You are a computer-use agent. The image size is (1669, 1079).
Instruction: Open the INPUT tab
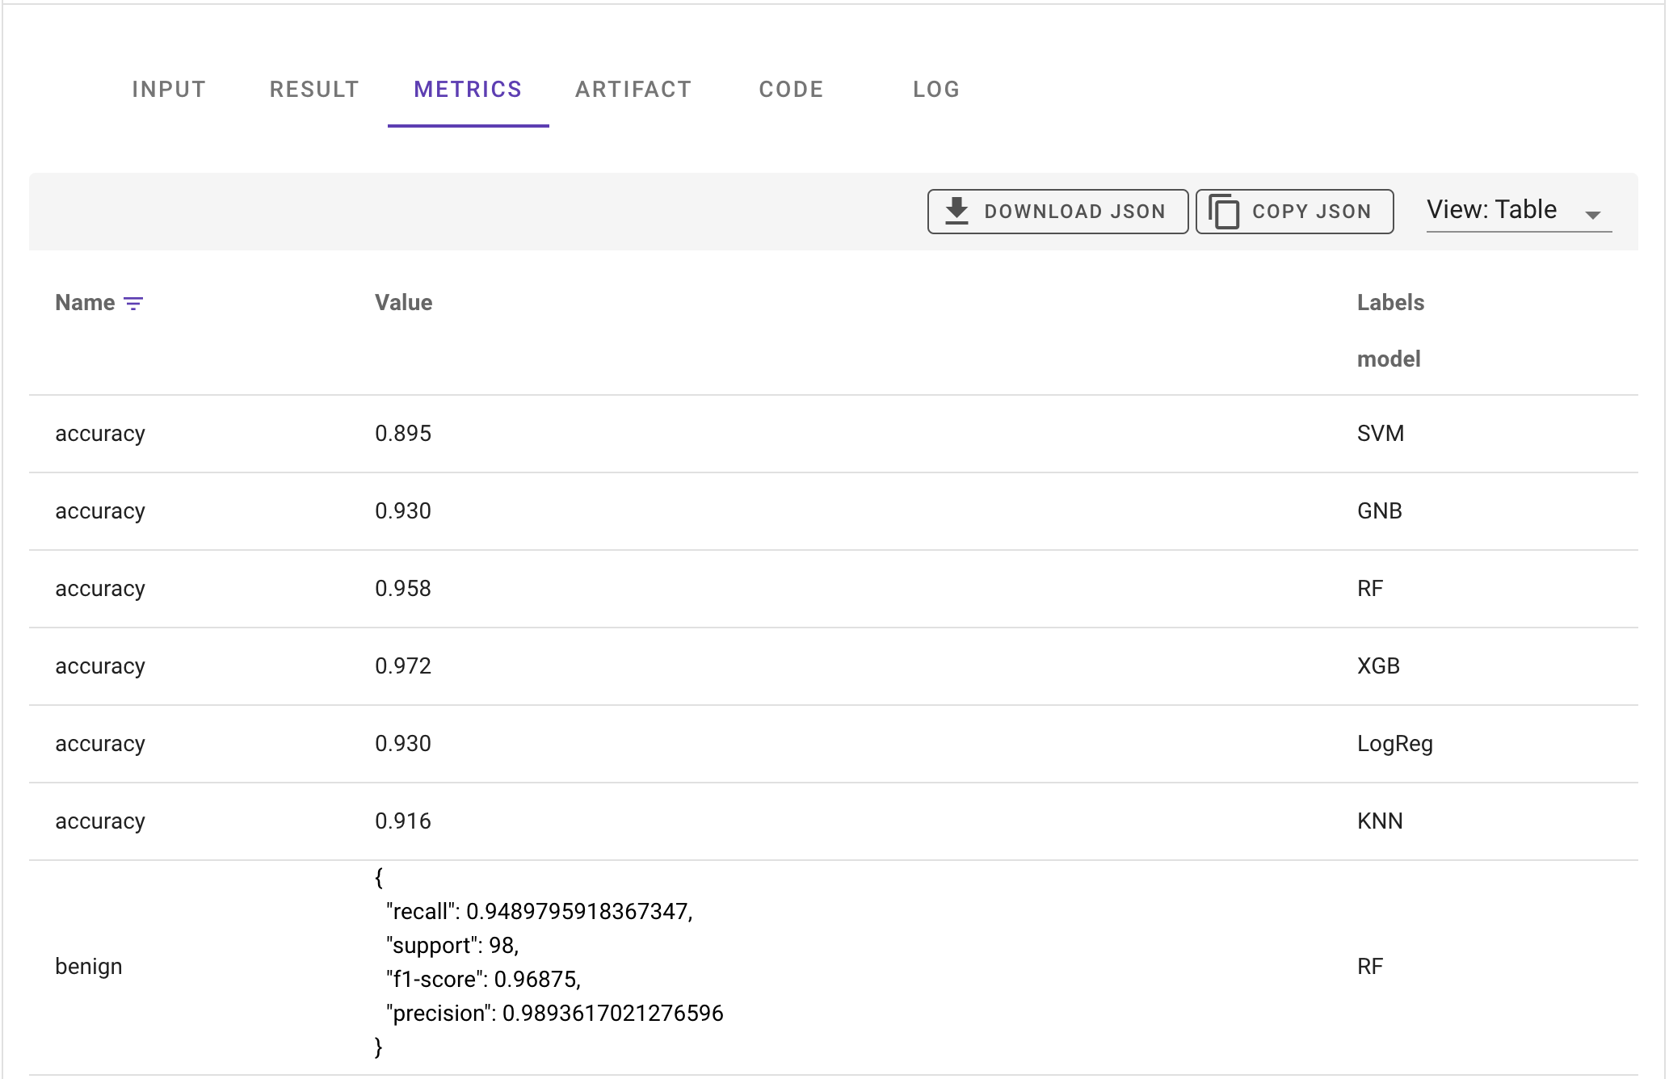(x=168, y=89)
